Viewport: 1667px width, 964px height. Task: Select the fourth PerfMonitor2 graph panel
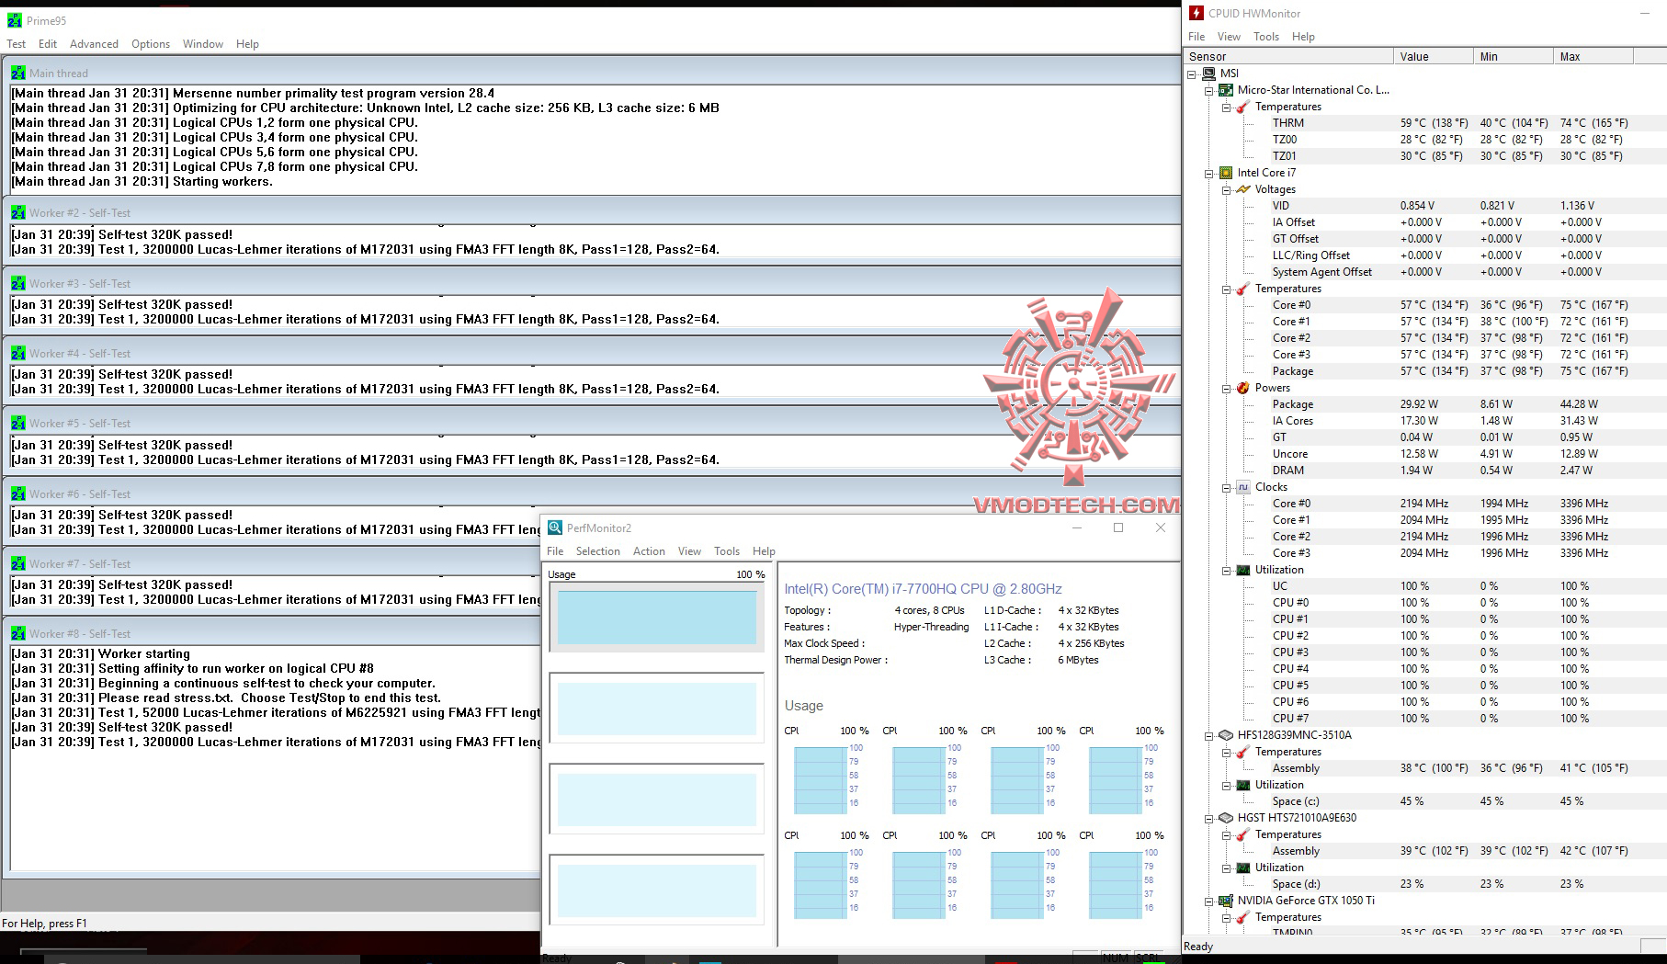(x=656, y=890)
